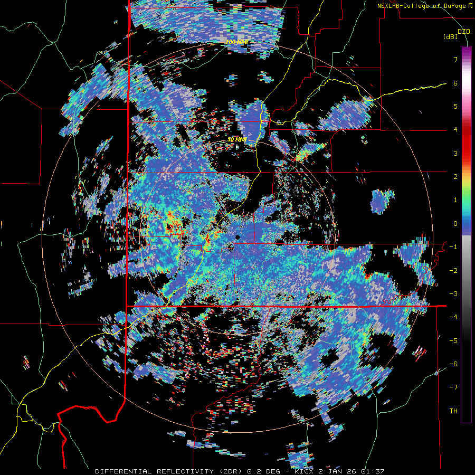The image size is (475, 475).
Task: Click the color bar tick label 2
Action: 455,177
